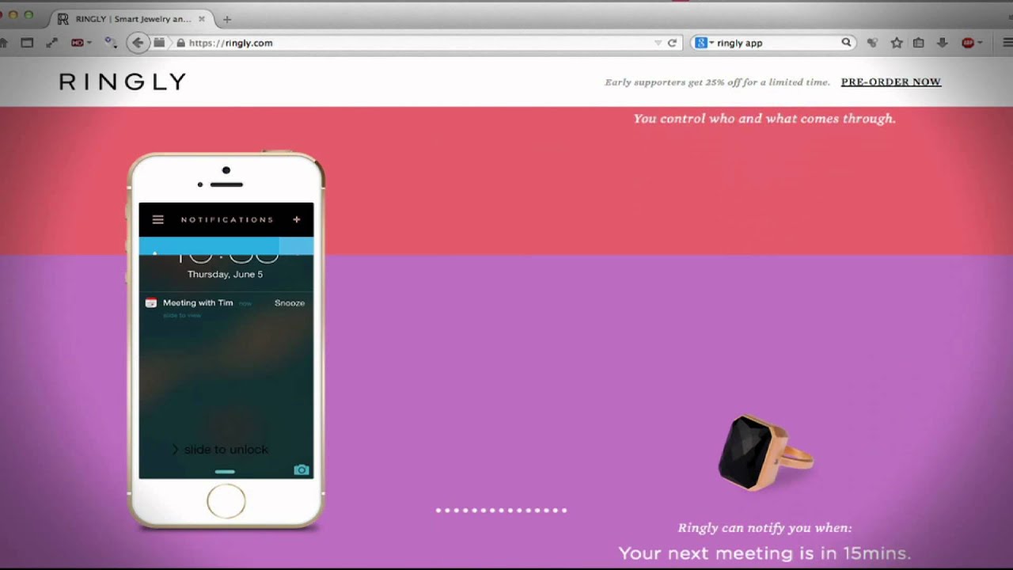Click the teal grabber handle on lock screen
Screen dimensions: 1013x570
(225, 472)
